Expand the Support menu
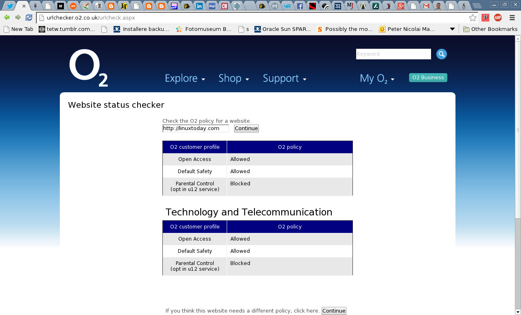The height and width of the screenshot is (315, 521). [x=285, y=78]
